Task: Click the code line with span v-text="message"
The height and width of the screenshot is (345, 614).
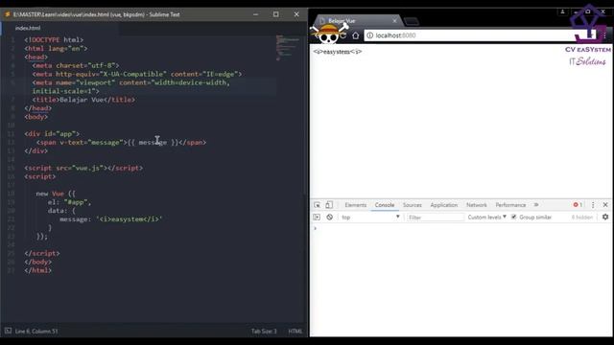Action: (121, 143)
